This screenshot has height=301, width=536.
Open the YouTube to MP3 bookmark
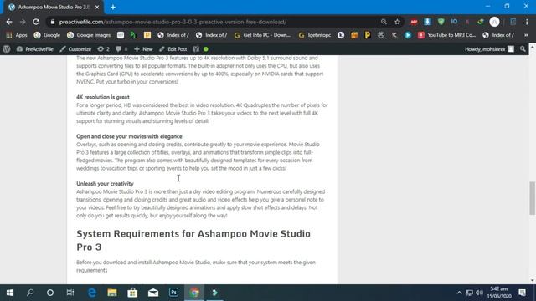click(446, 35)
